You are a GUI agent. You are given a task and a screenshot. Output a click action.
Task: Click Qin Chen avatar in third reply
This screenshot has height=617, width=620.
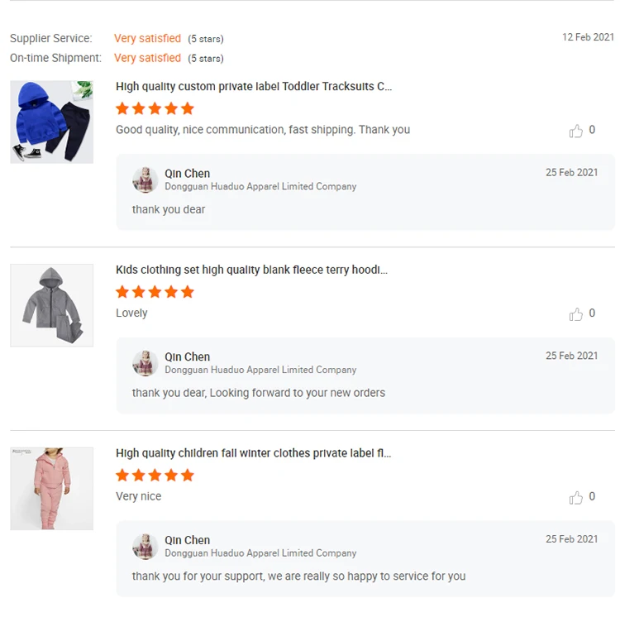pos(145,547)
